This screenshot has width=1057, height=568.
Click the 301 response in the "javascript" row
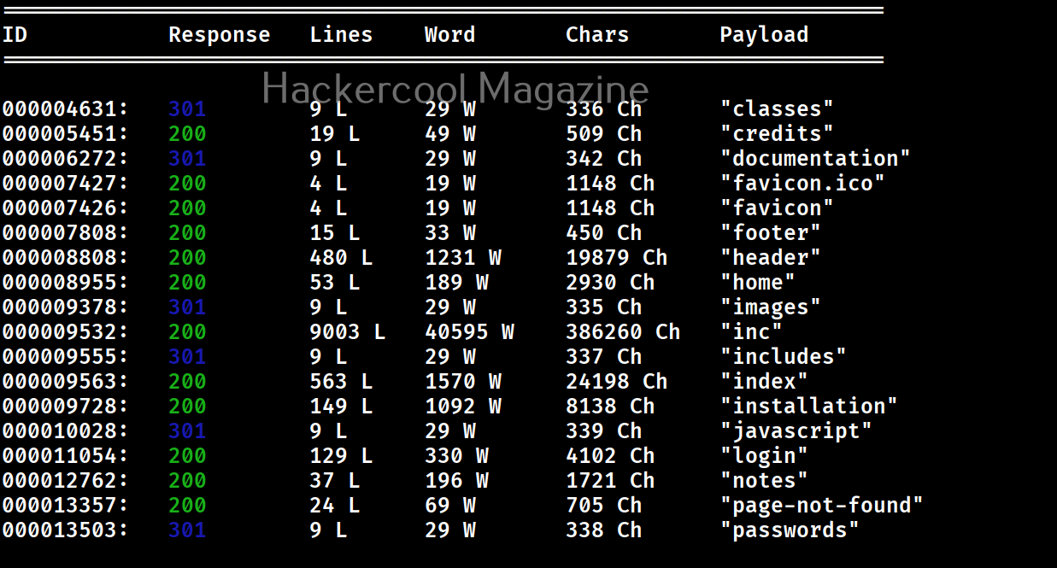(x=187, y=431)
